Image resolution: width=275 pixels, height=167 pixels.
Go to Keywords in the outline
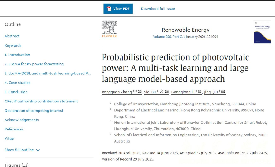point(13,45)
